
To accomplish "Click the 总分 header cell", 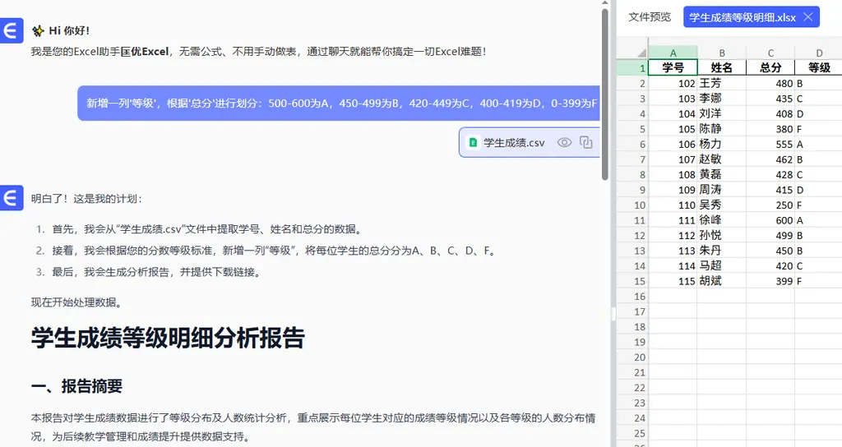I will tap(770, 68).
